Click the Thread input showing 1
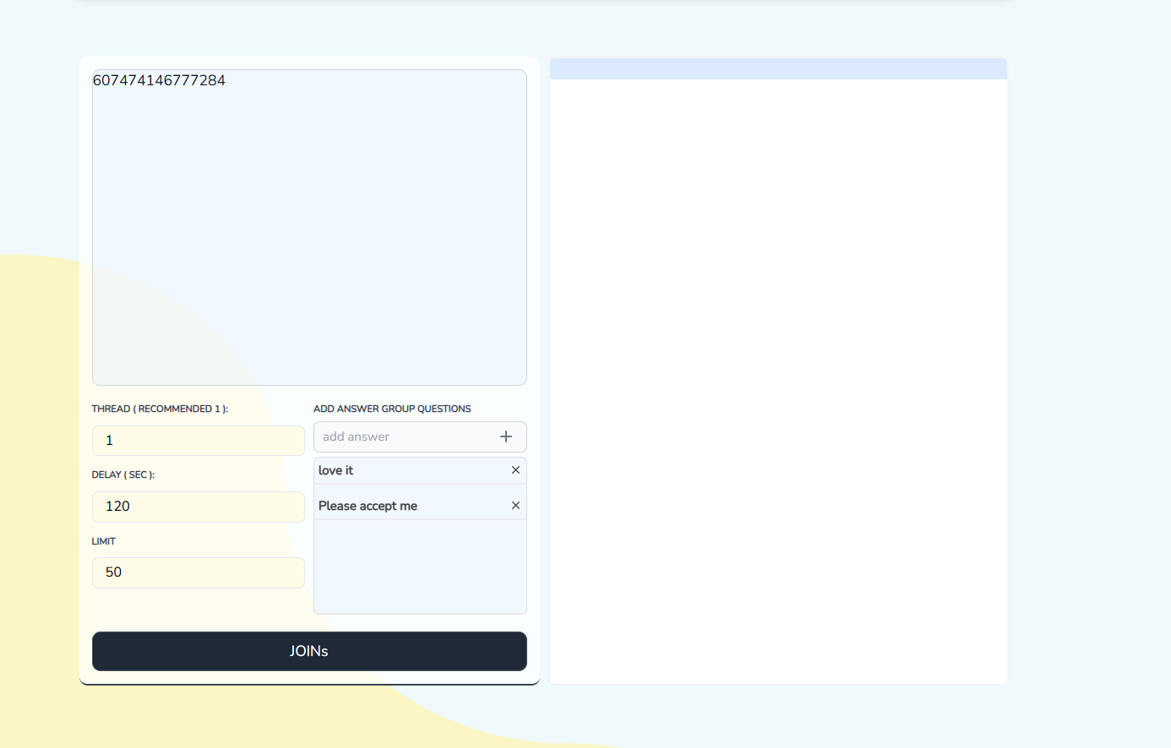This screenshot has height=748, width=1171. [198, 441]
